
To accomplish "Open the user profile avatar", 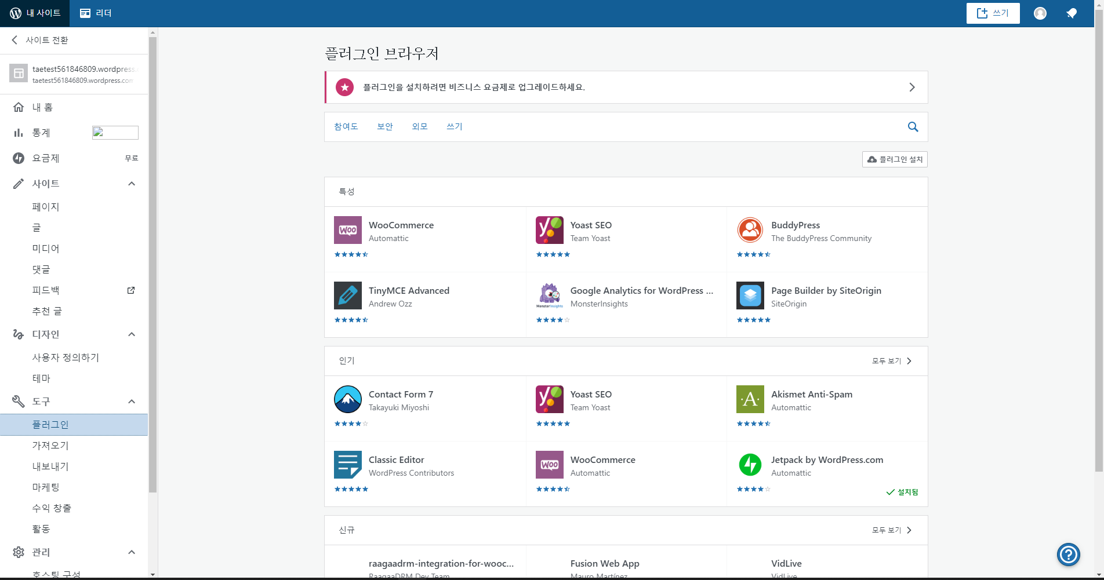I will (1040, 13).
